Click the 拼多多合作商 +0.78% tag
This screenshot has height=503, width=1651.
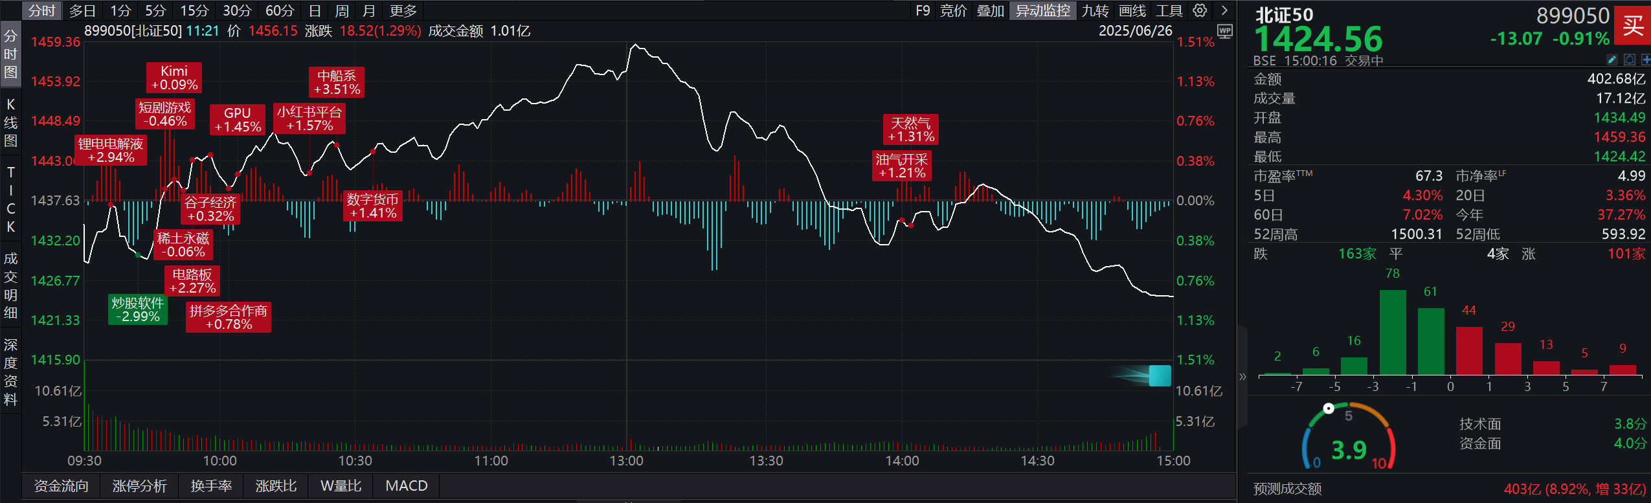[x=229, y=317]
